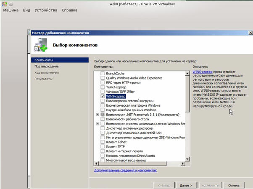Select Многопутевой ввод-вывод list label

click(x=126, y=160)
